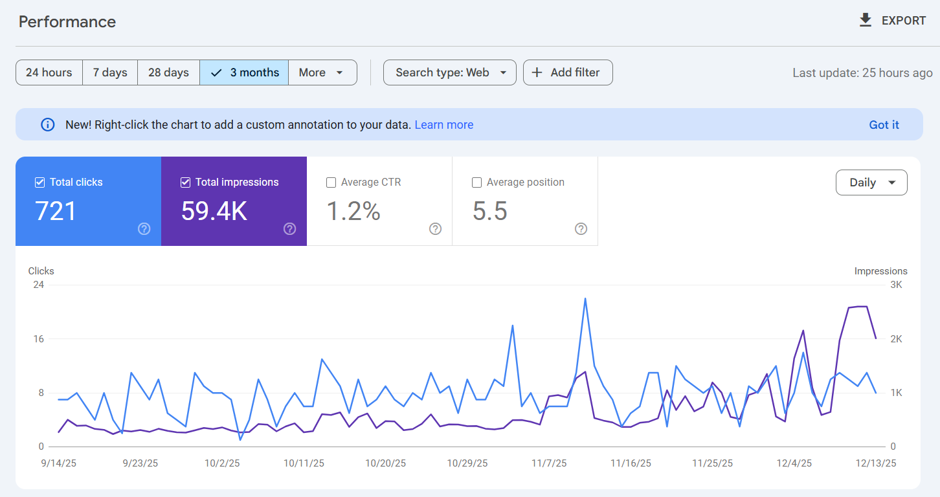The height and width of the screenshot is (497, 940).
Task: Click checkmark icon on 3 months tab
Action: [x=217, y=72]
